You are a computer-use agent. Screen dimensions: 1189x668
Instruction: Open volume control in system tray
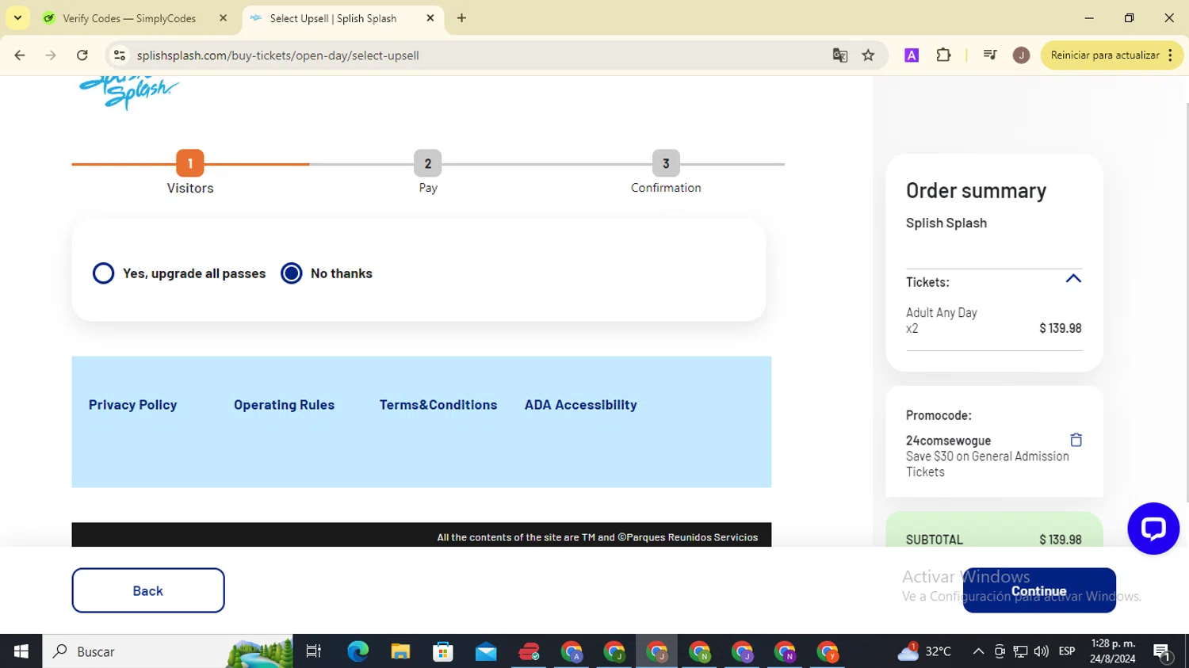point(1042,651)
